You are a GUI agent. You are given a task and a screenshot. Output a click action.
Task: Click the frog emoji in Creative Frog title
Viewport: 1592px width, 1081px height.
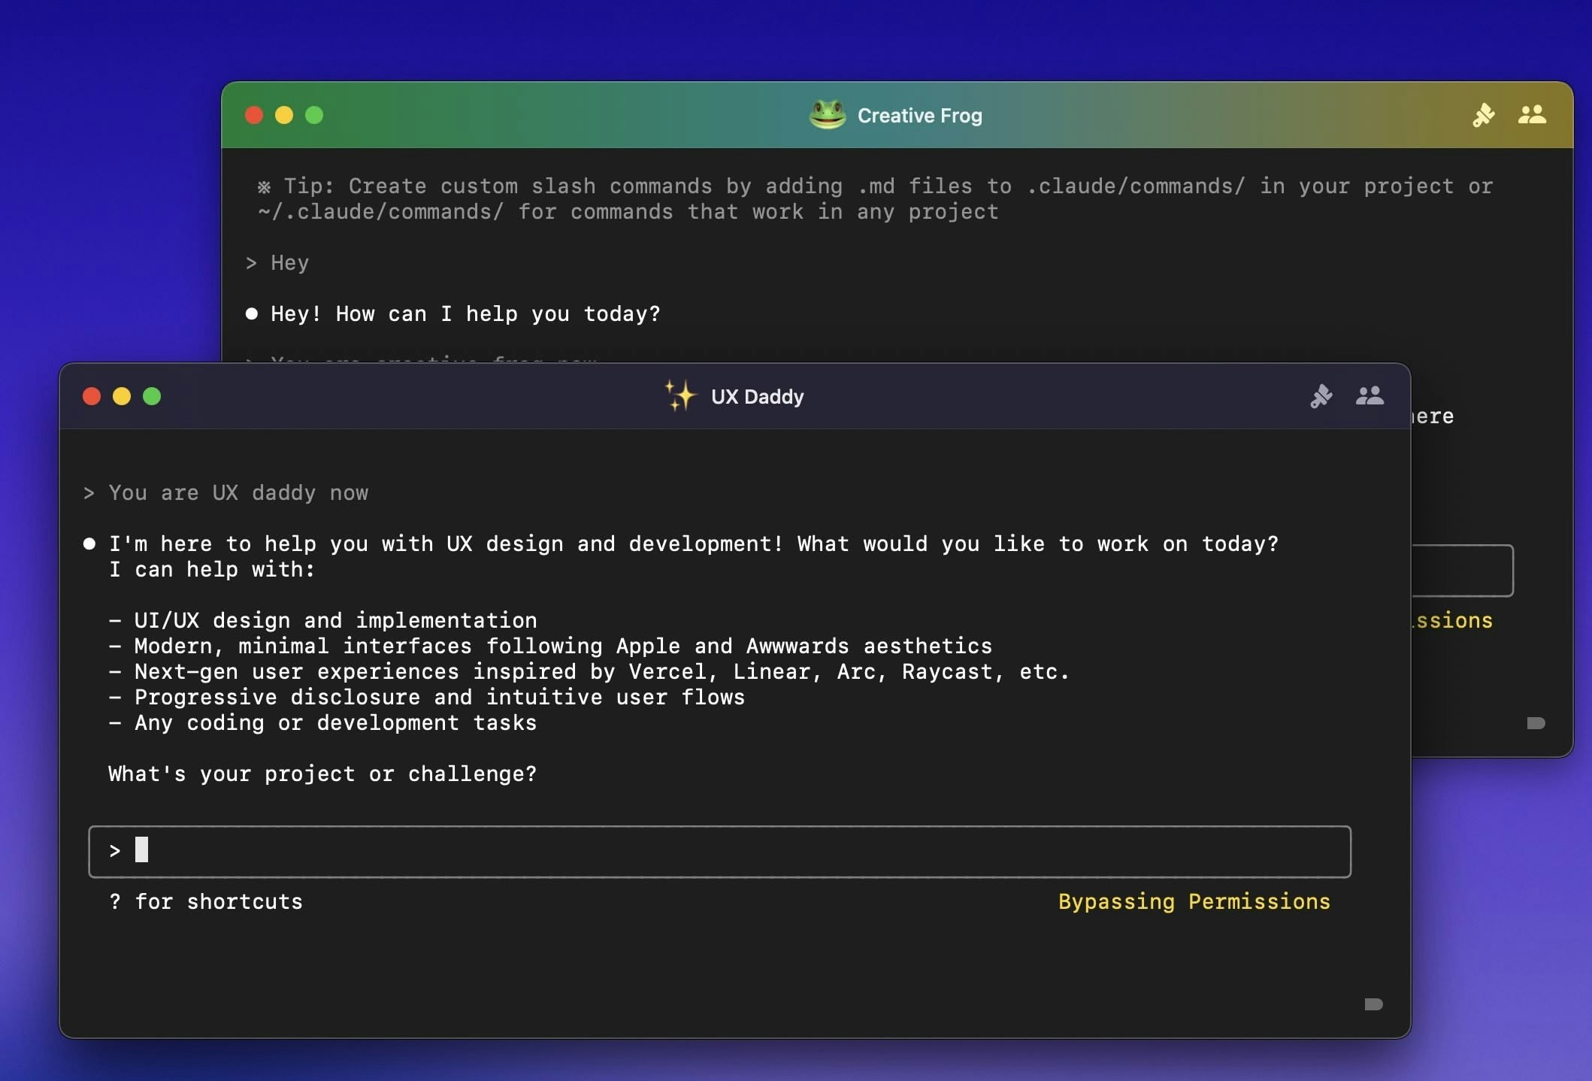pyautogui.click(x=828, y=115)
